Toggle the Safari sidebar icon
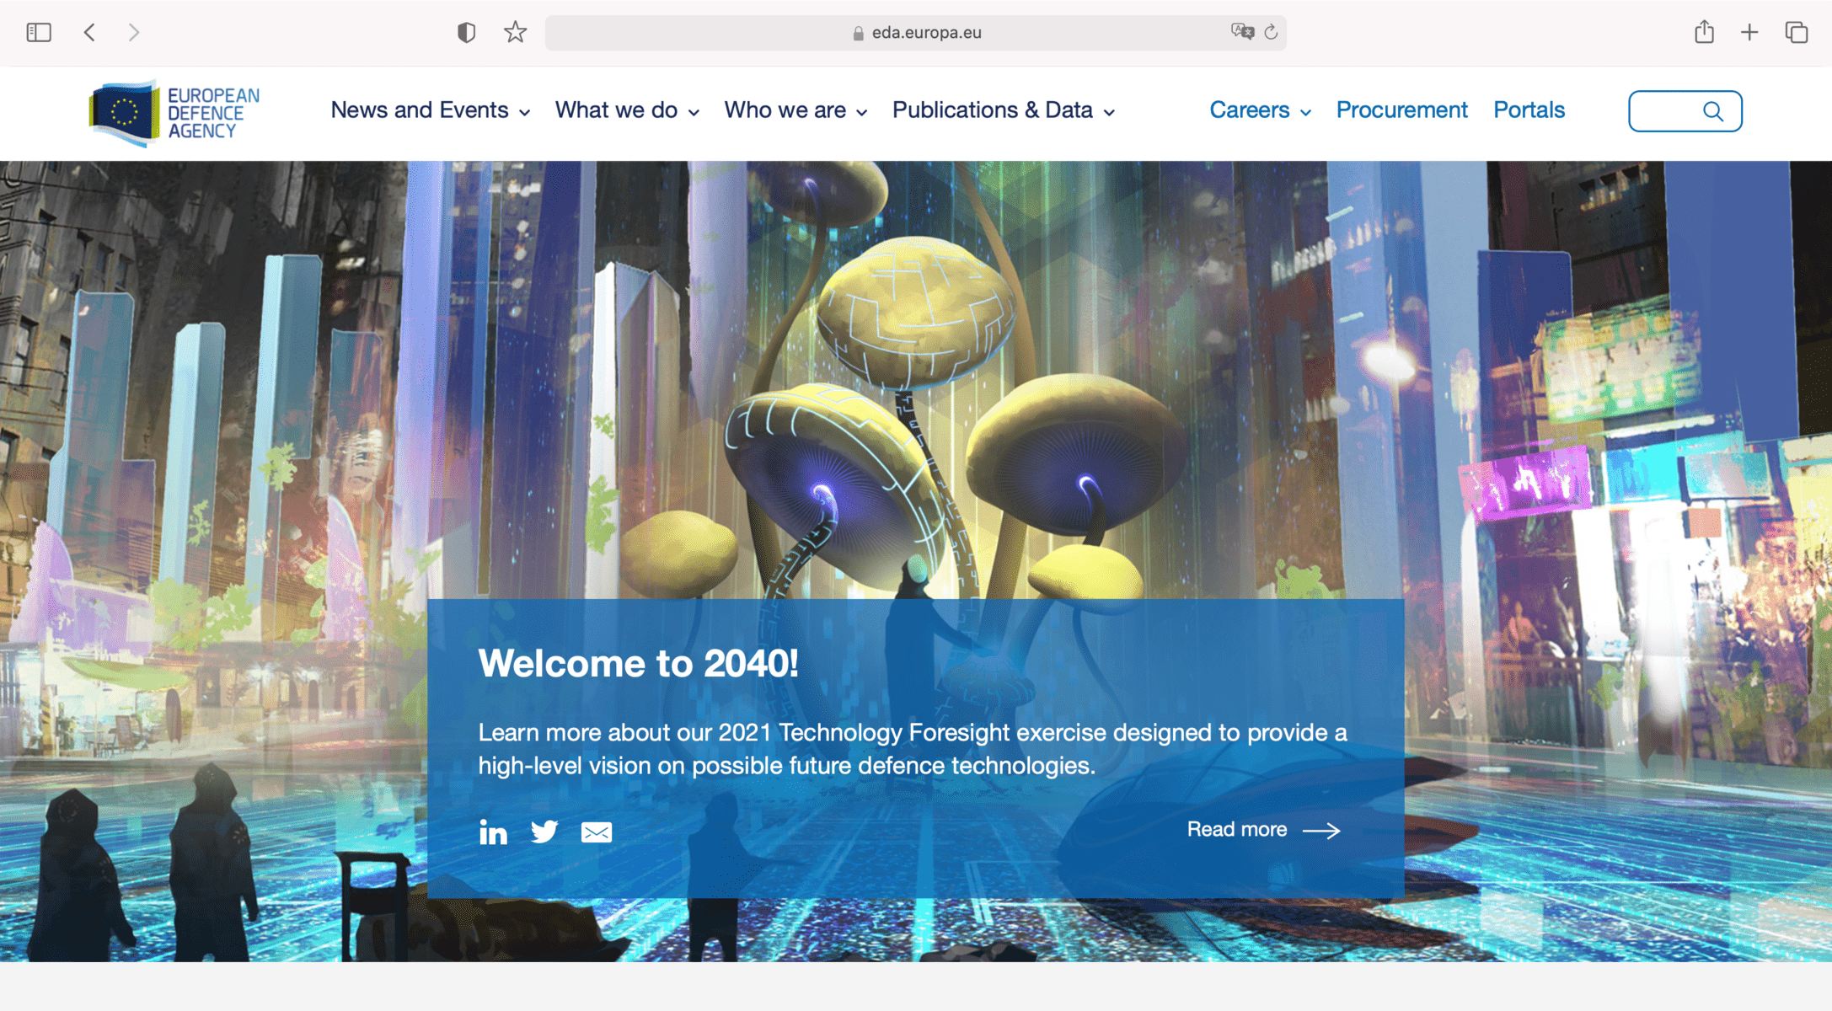 [39, 33]
